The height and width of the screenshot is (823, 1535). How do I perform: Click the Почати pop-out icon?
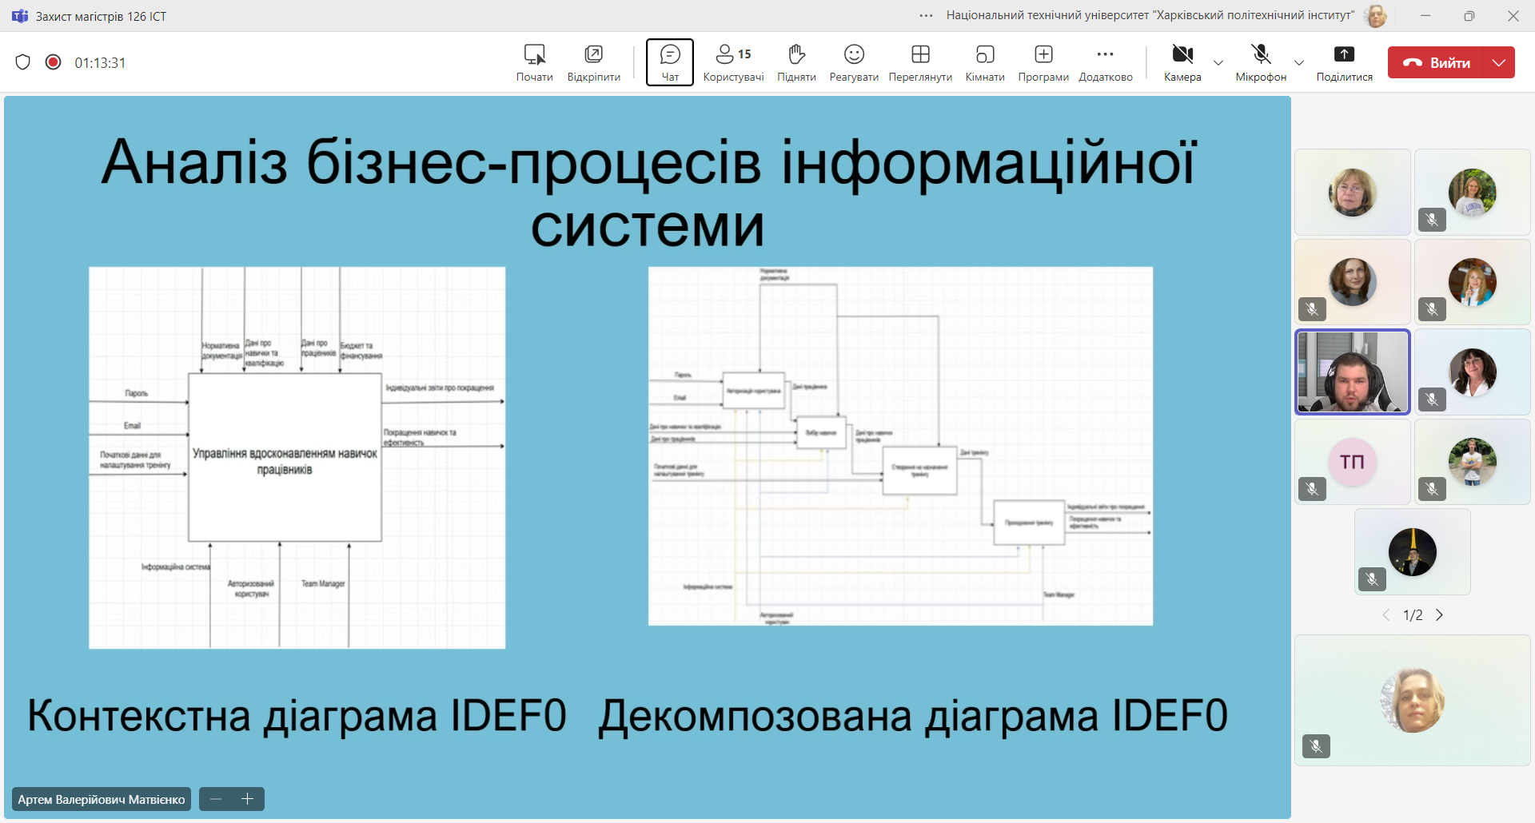click(x=534, y=62)
